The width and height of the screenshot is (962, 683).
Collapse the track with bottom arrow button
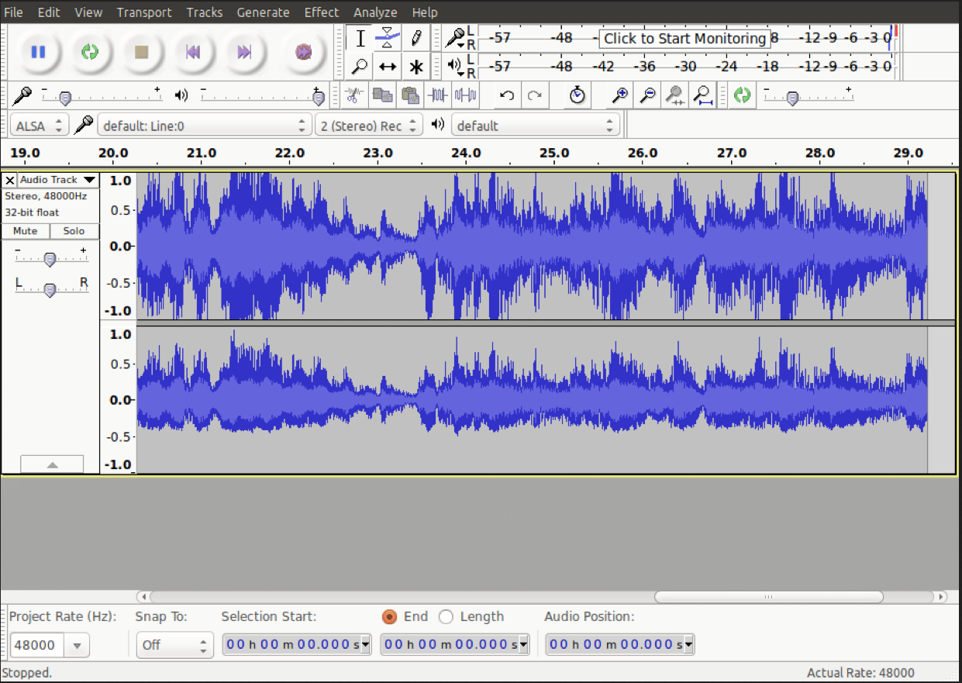pos(52,464)
